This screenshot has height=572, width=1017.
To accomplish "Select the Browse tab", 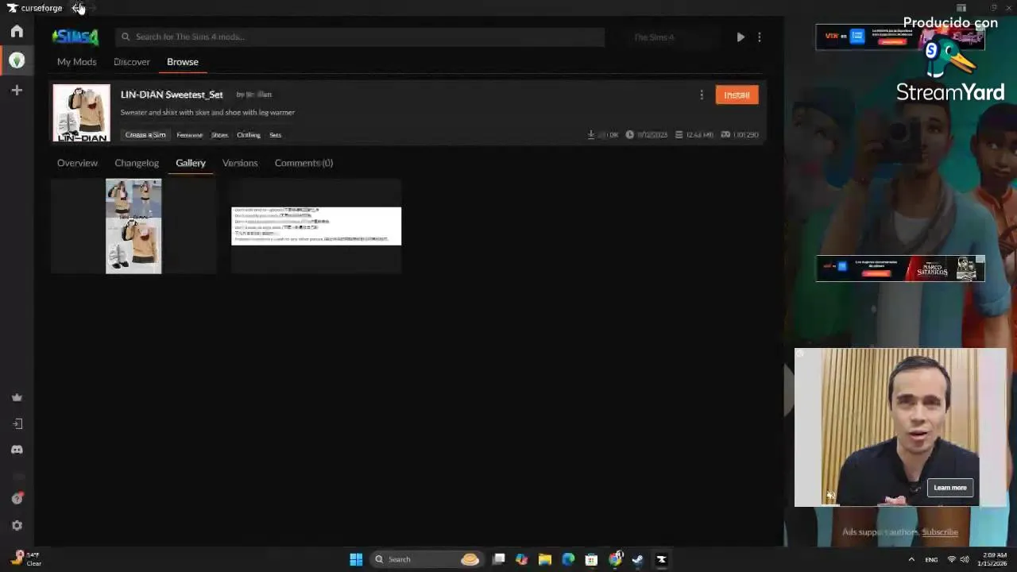I will pyautogui.click(x=183, y=62).
